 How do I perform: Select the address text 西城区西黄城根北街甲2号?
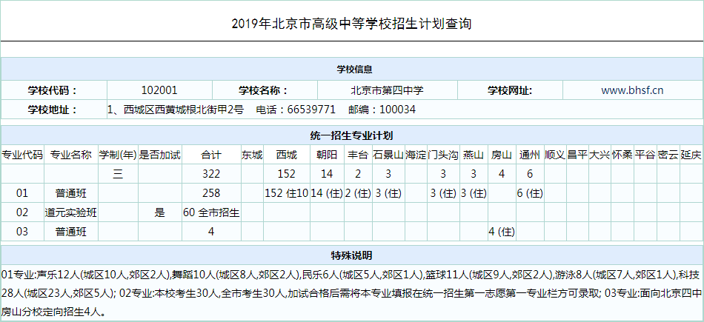click(183, 110)
